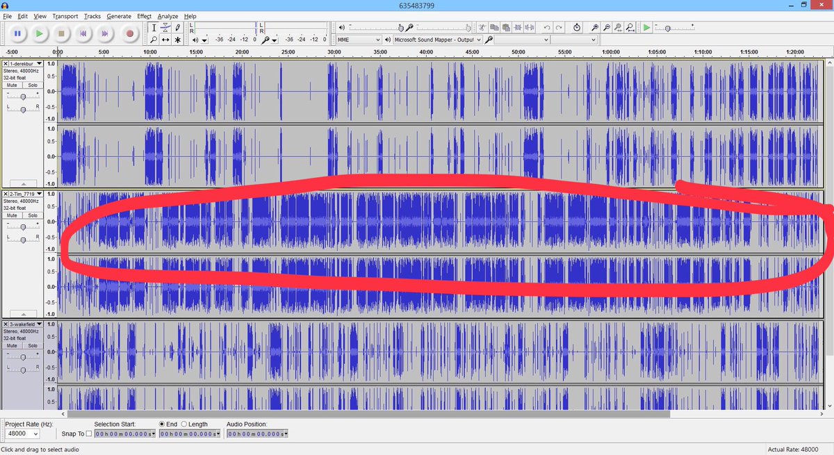
Task: Open the Microsoft Sound Mapper output dropdown
Action: [437, 40]
